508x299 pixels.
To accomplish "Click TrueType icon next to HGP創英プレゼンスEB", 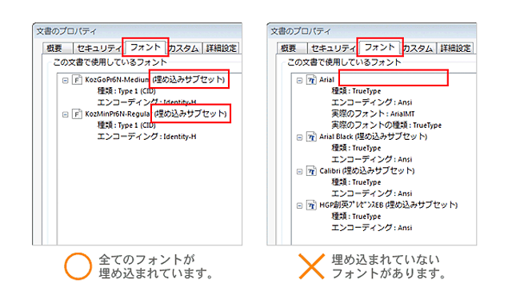I will pos(311,205).
